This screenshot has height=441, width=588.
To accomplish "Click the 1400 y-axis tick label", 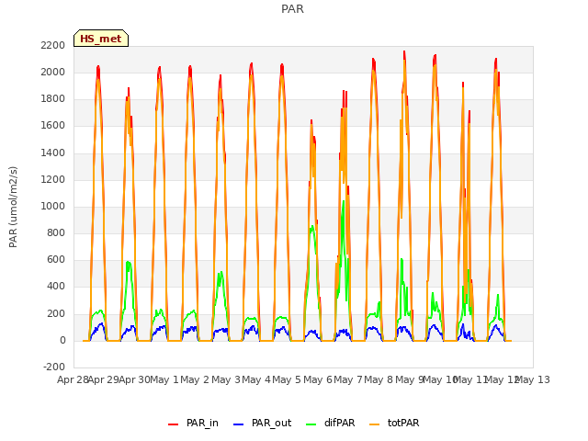I will coord(53,153).
